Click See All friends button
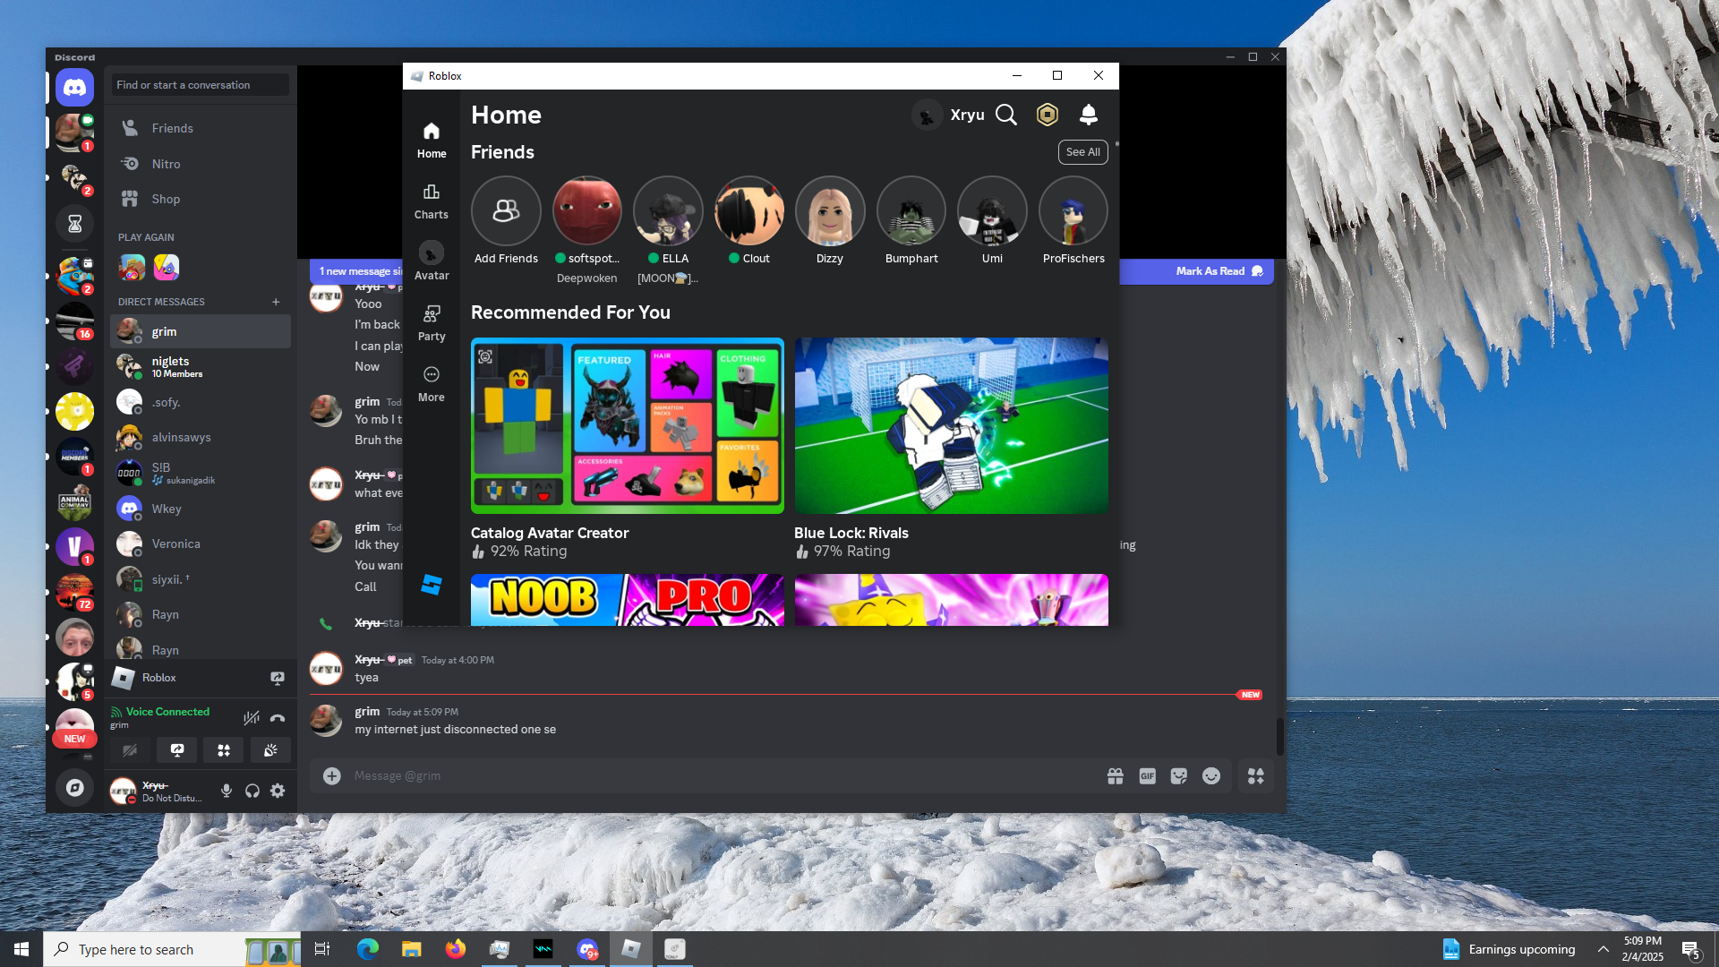 1082,152
